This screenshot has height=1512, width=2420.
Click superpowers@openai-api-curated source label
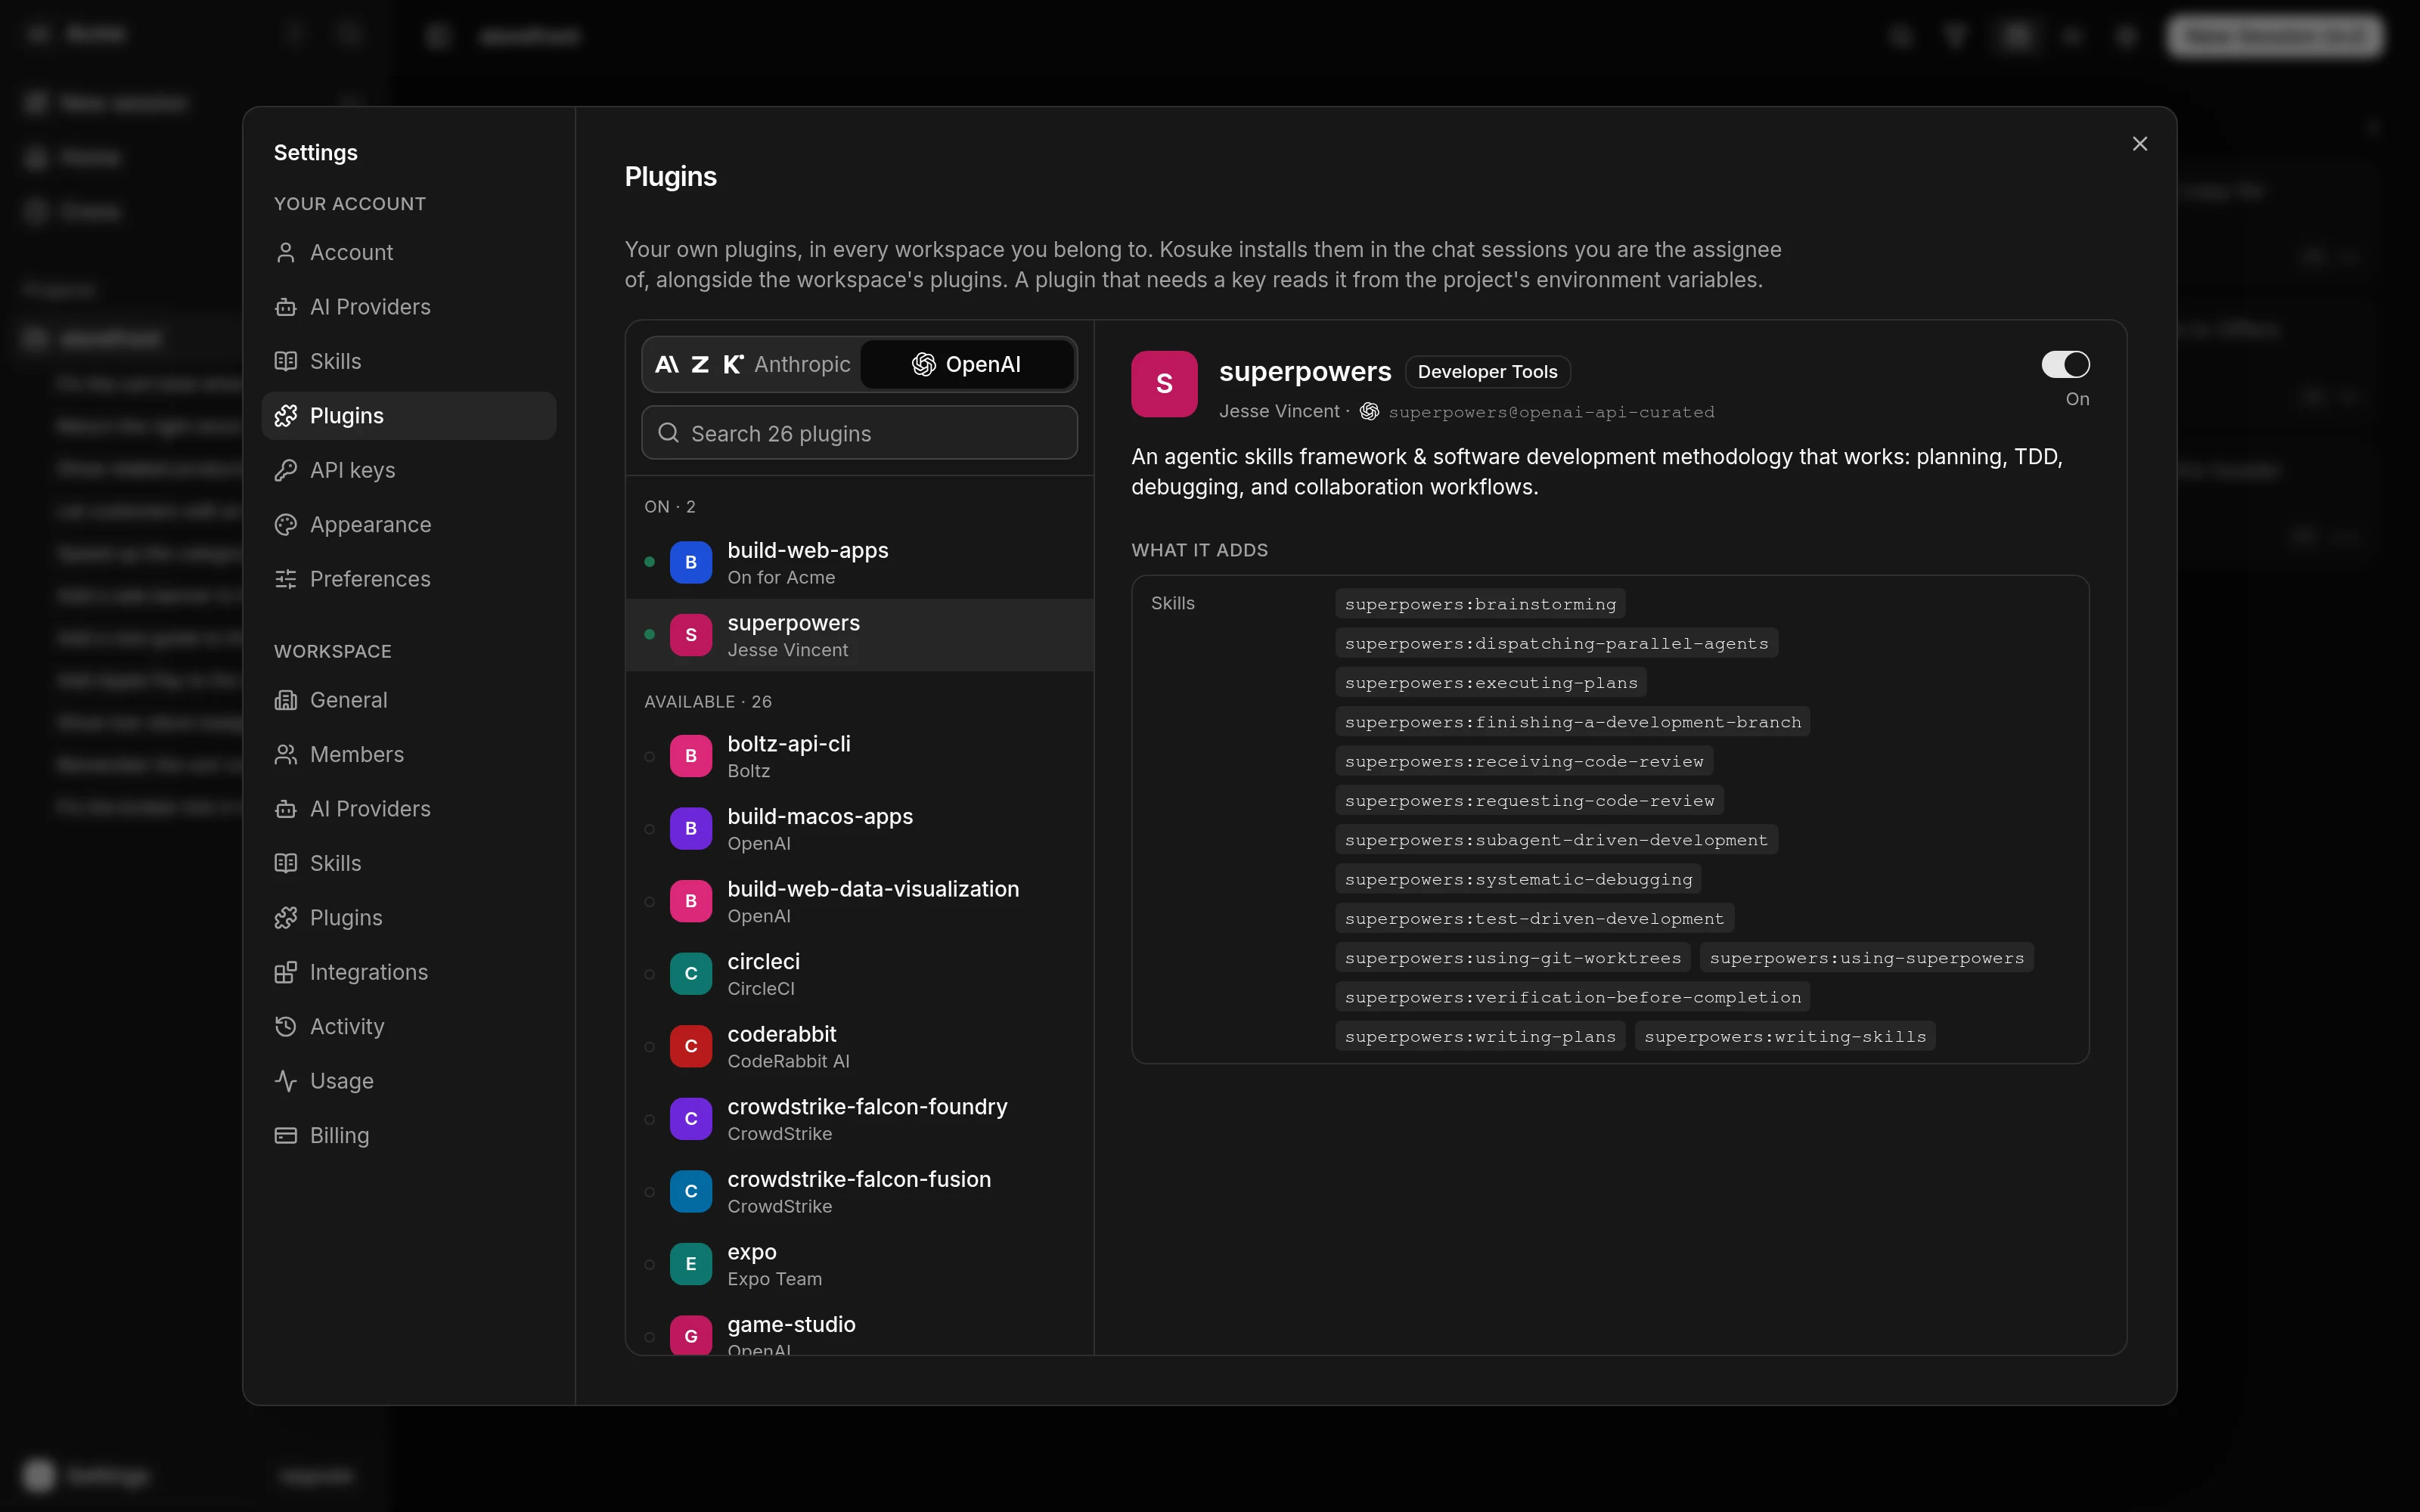1551,412
